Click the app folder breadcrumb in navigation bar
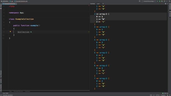Viewport: 171px width, 96px height. (11, 1)
